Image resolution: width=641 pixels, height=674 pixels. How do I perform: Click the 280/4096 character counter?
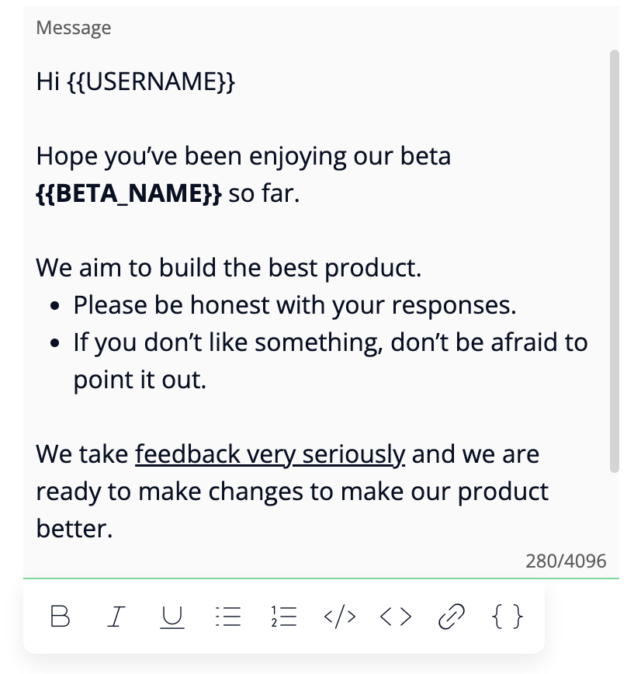(566, 561)
